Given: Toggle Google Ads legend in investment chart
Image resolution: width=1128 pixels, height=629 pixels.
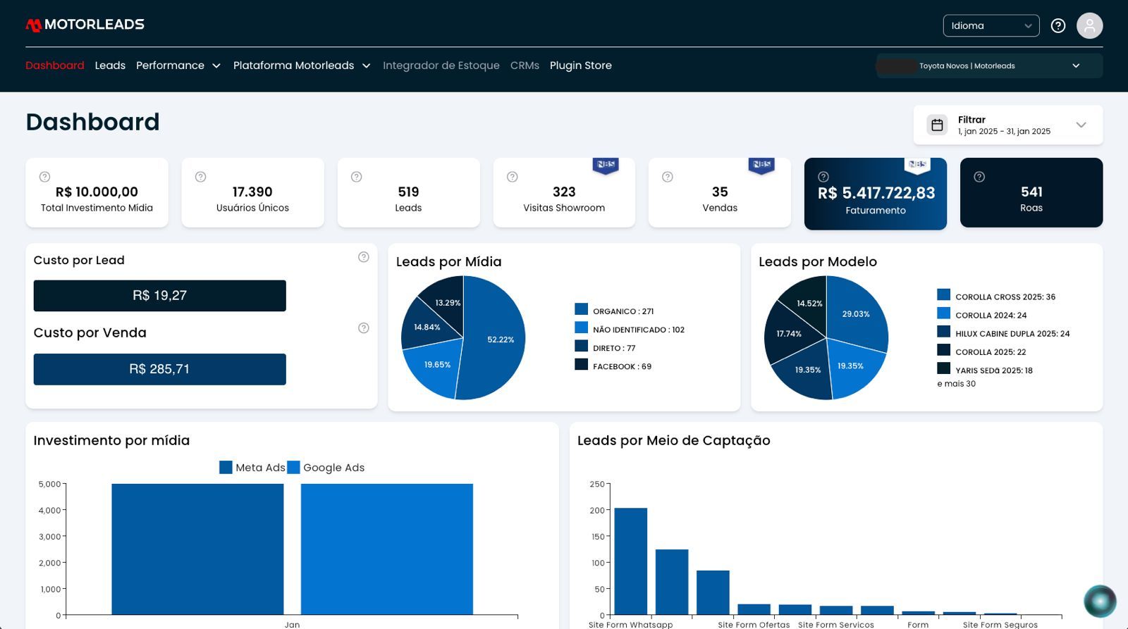Looking at the screenshot, I should click(326, 468).
